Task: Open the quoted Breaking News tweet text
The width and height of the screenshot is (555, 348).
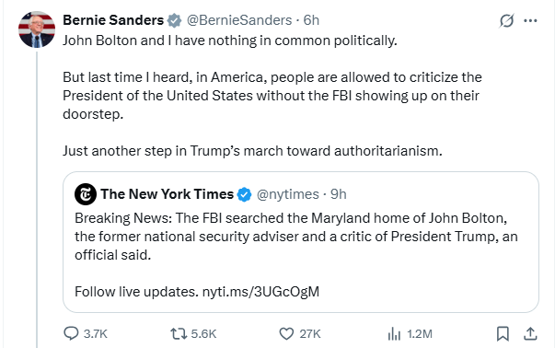Action: tap(295, 236)
